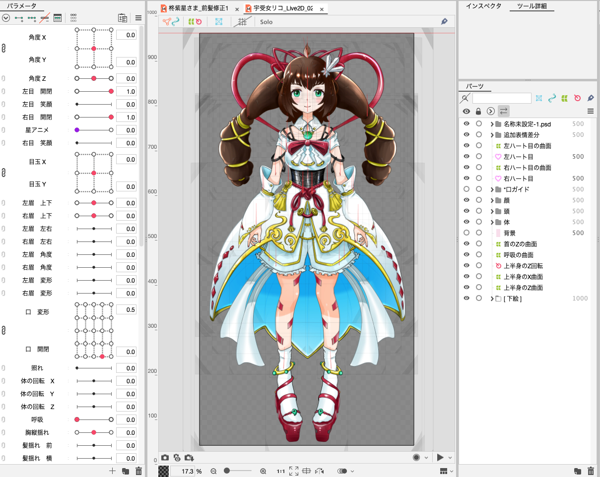Zoom out with the minus magnifier icon
Screen dimensions: 600x477
213,471
